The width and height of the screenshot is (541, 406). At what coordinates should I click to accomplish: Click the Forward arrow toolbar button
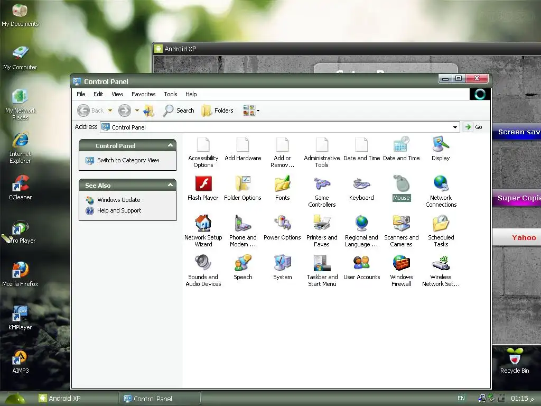tap(125, 110)
